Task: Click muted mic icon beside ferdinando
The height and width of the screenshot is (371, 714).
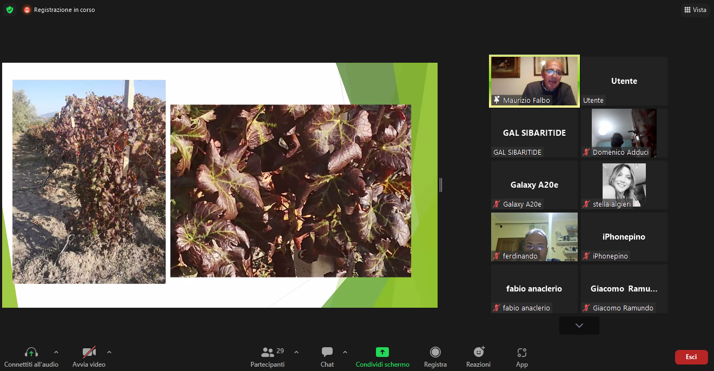Action: coord(497,256)
